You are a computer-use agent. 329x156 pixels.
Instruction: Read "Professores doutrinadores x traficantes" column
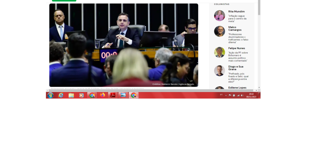point(238,38)
